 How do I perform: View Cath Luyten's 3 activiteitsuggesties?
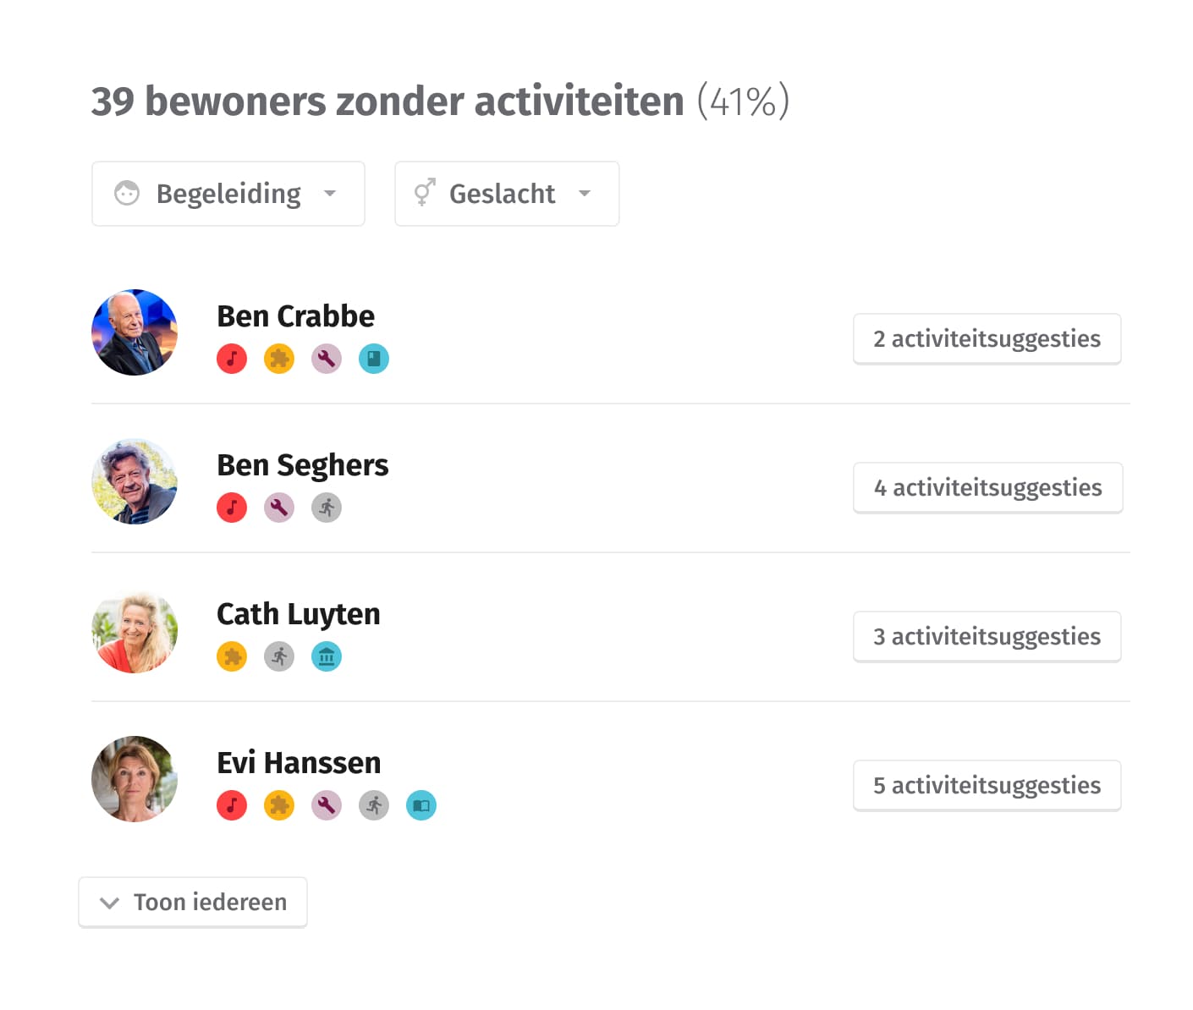(987, 637)
